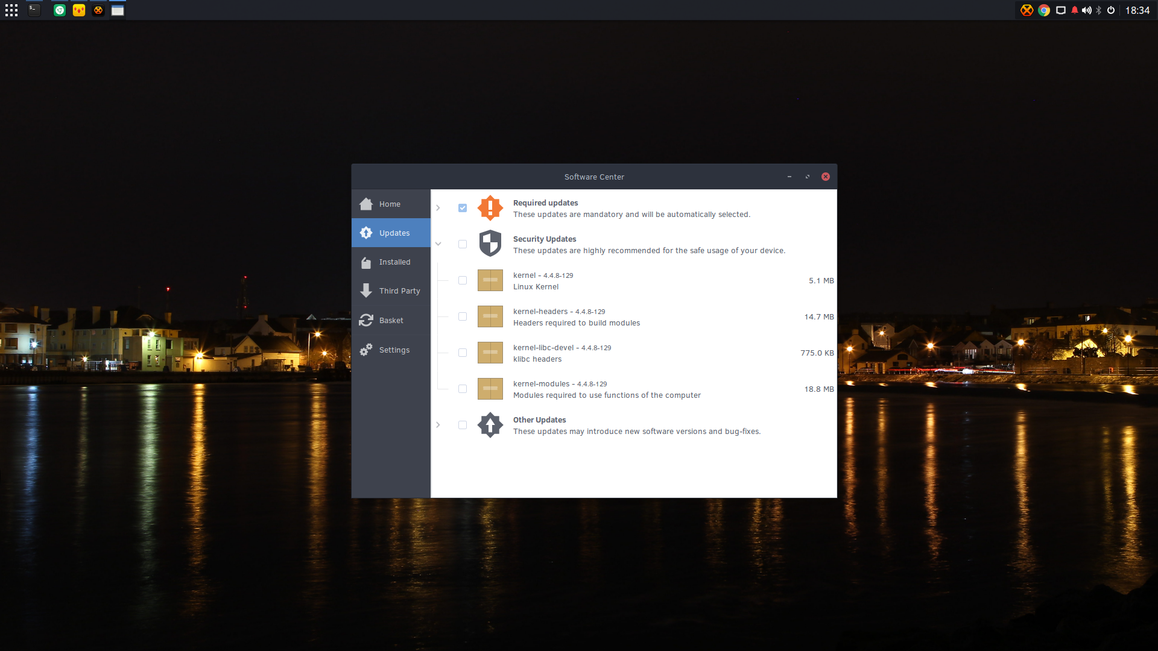Click the '5.1 MB' size value
Screen dimensions: 1158x651
(x=821, y=281)
